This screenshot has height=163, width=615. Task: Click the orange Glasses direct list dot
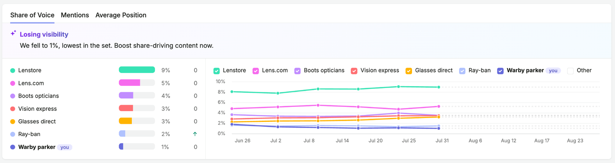click(x=13, y=121)
